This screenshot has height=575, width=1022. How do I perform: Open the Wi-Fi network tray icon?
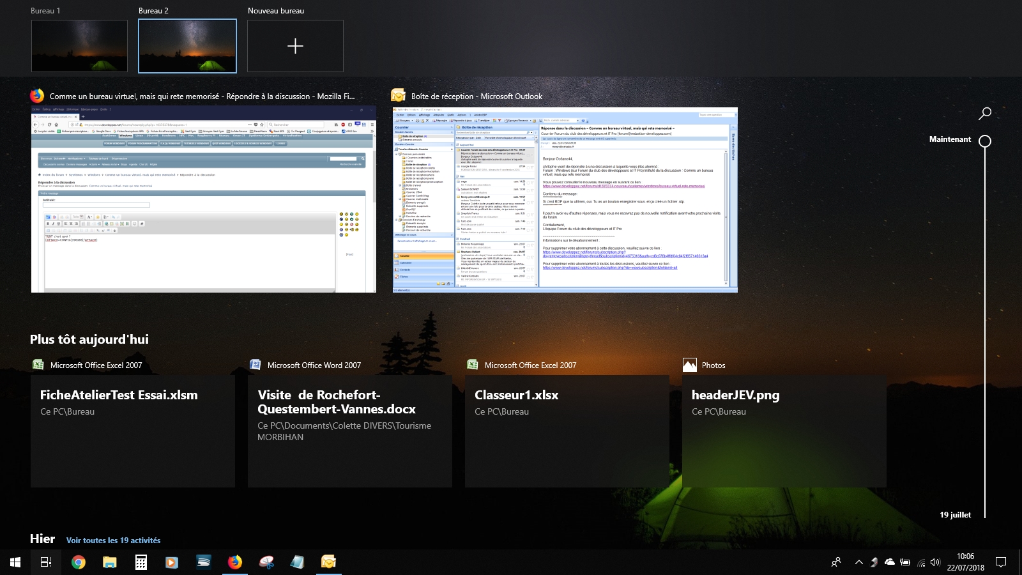point(920,562)
